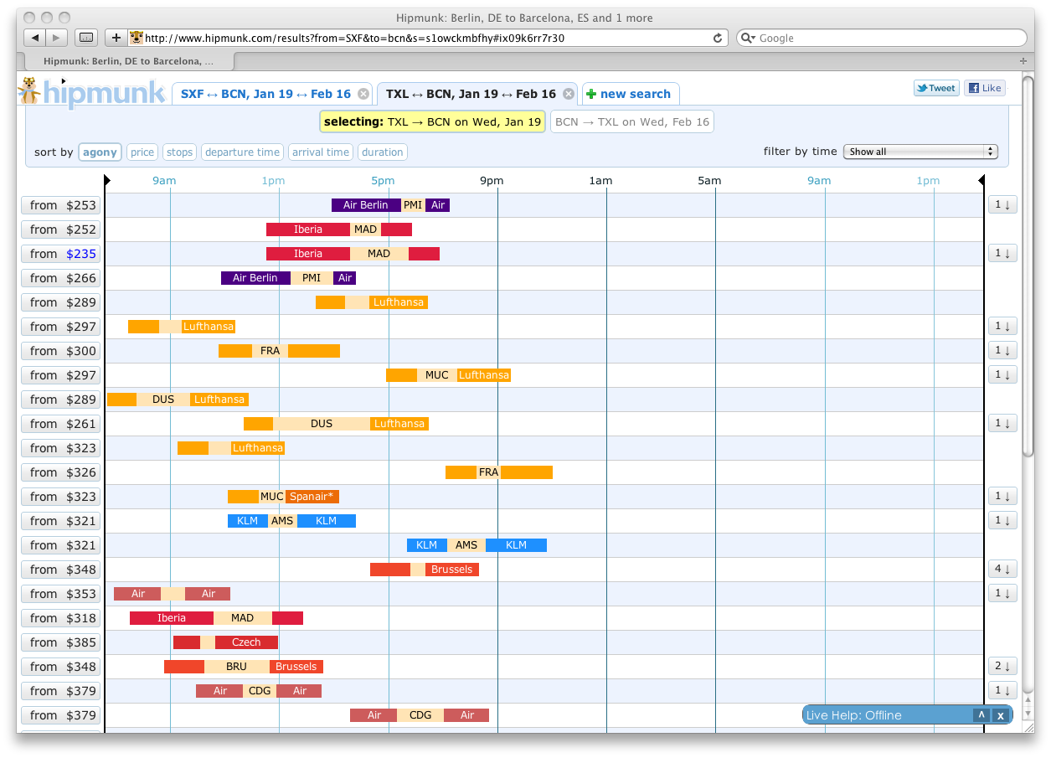This screenshot has height=758, width=1051.
Task: Click the Hipmunk chipmunk logo
Action: 31,90
